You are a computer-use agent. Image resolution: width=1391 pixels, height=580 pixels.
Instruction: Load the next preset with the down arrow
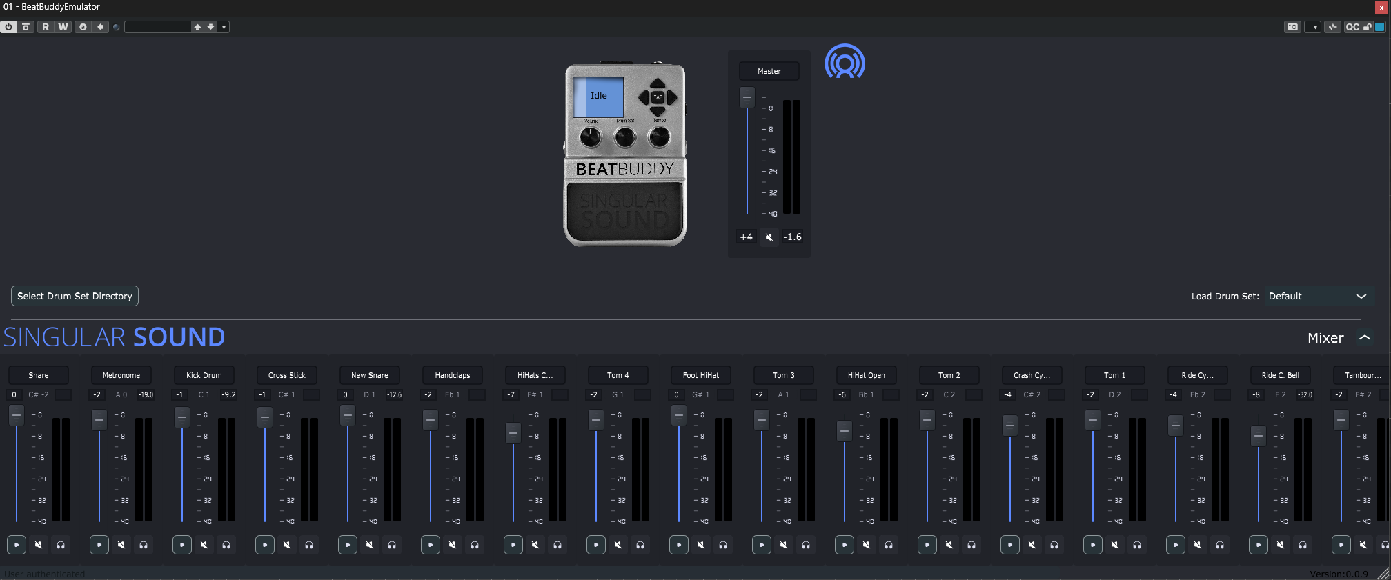pos(210,27)
